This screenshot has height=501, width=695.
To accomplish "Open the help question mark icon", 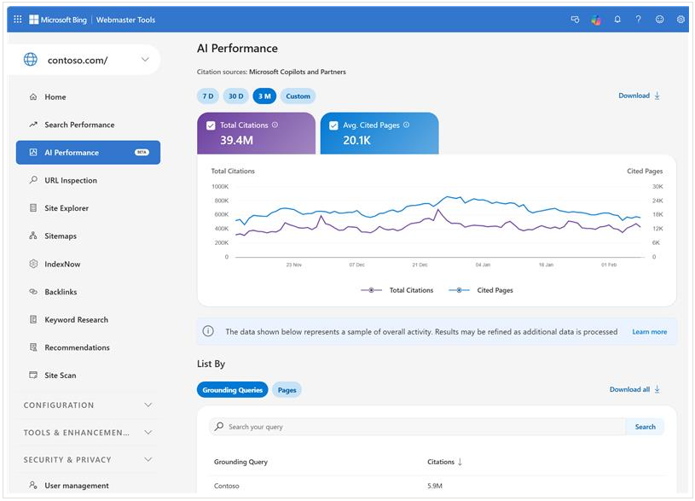I will tap(638, 20).
